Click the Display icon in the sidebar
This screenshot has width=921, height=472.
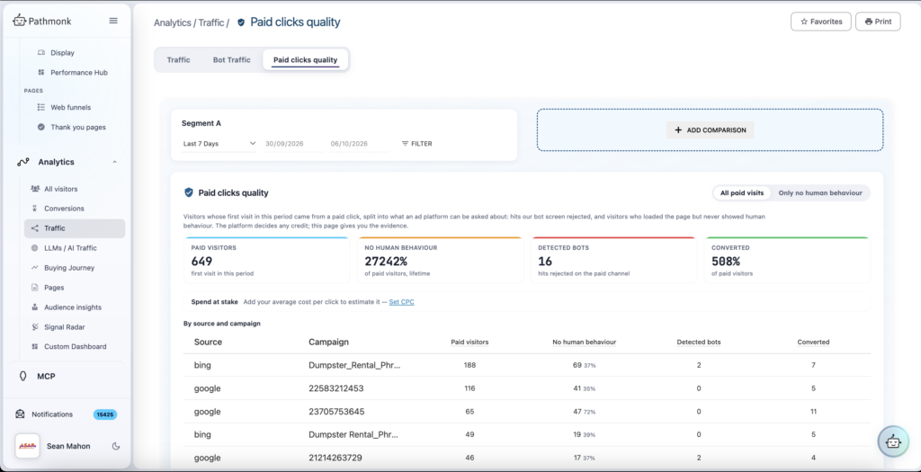41,52
